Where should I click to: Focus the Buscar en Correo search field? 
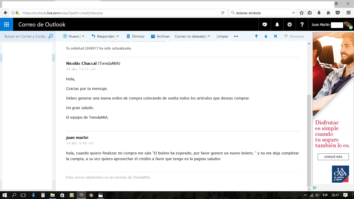(26, 36)
